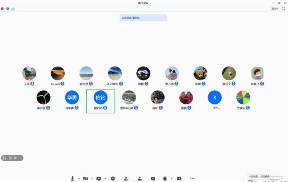Open the more options three-dot menu
Viewport: 288px width, 182px height.
tap(192, 179)
